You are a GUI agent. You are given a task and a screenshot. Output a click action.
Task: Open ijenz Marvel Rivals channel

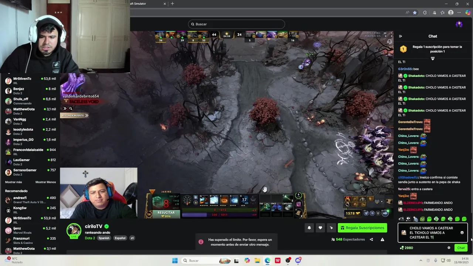30,230
